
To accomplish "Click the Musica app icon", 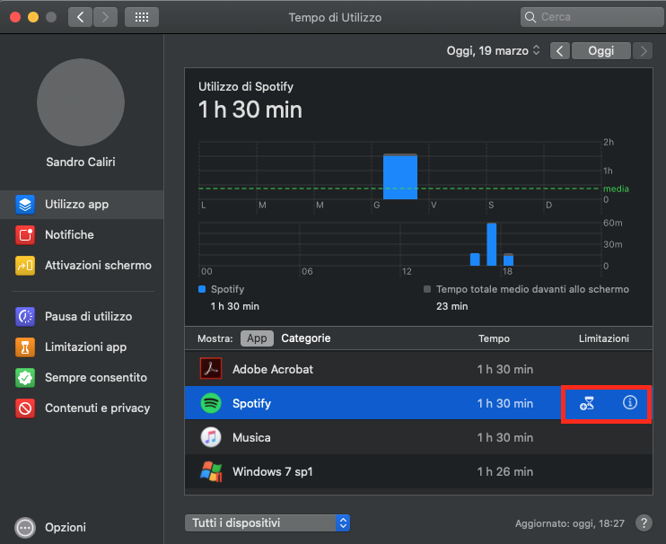I will pyautogui.click(x=211, y=437).
